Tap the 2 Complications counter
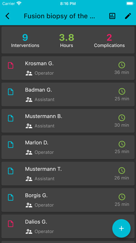The image size is (136, 243). coord(109,41)
